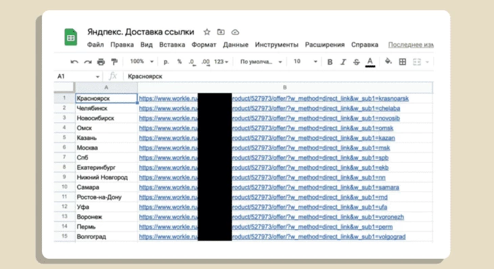Open the link ending sub1=chelaba

pyautogui.click(x=269, y=108)
